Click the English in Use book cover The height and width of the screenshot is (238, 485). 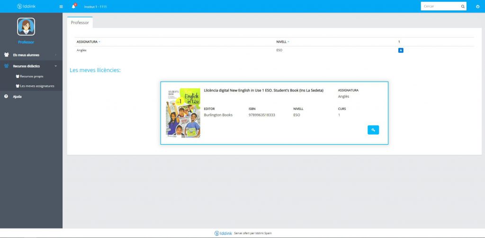[x=183, y=113]
